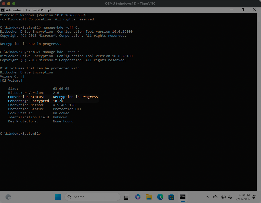This screenshot has width=261, height=203.
Task: Click the Command Prompt title bar icon
Action: pyautogui.click(x=3, y=10)
